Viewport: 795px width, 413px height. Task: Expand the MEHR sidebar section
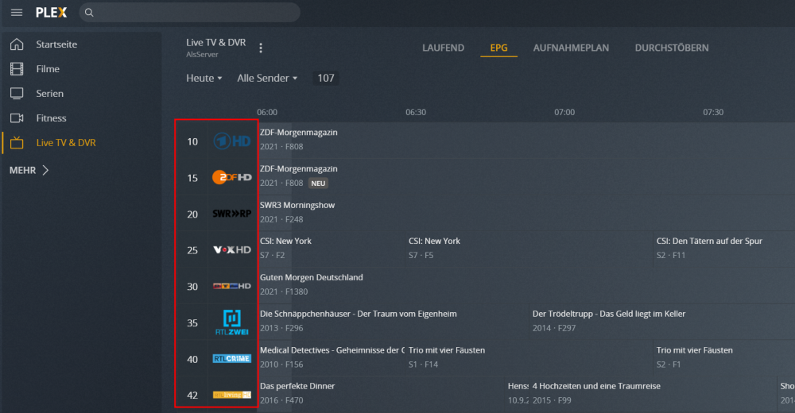pyautogui.click(x=29, y=170)
